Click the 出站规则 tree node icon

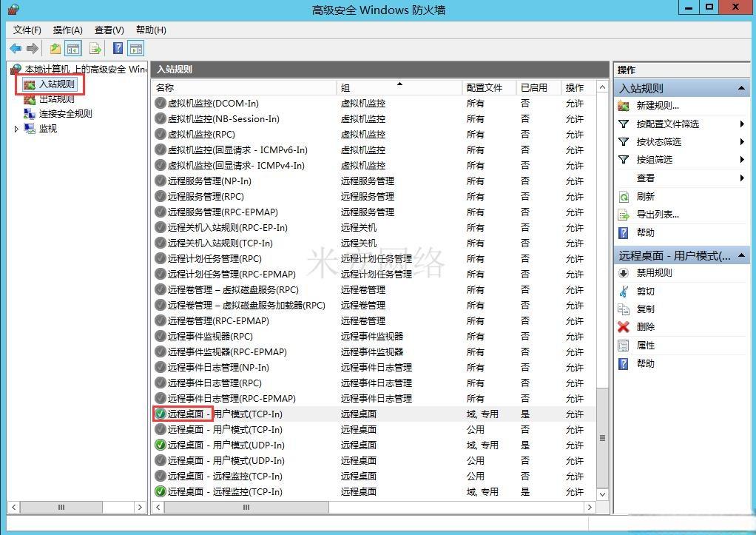[x=30, y=99]
